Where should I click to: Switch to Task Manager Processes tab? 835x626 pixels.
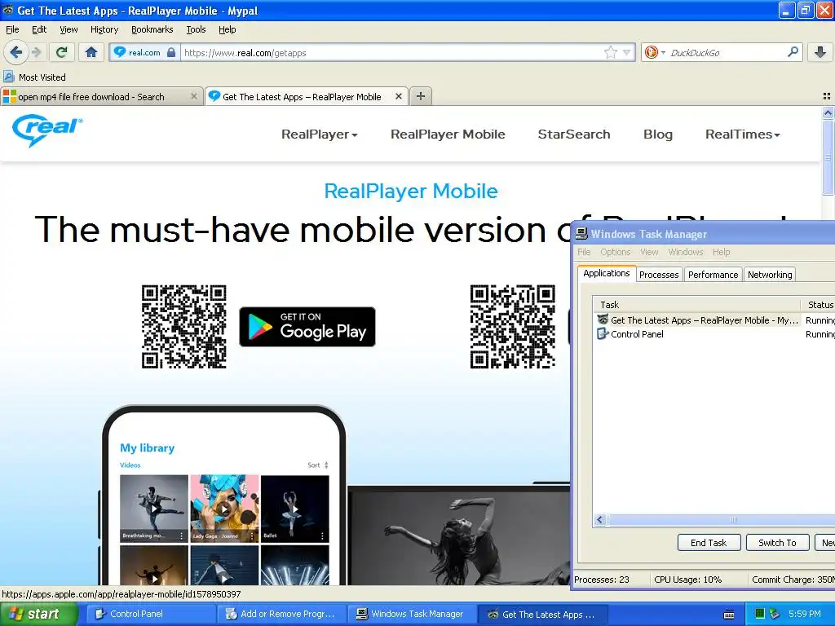tap(659, 275)
